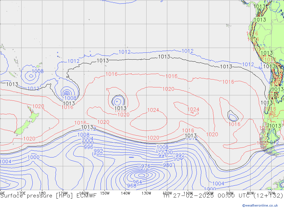284x208 pixels.
Task: Click the "80W" longitude label
Action: pos(250,193)
